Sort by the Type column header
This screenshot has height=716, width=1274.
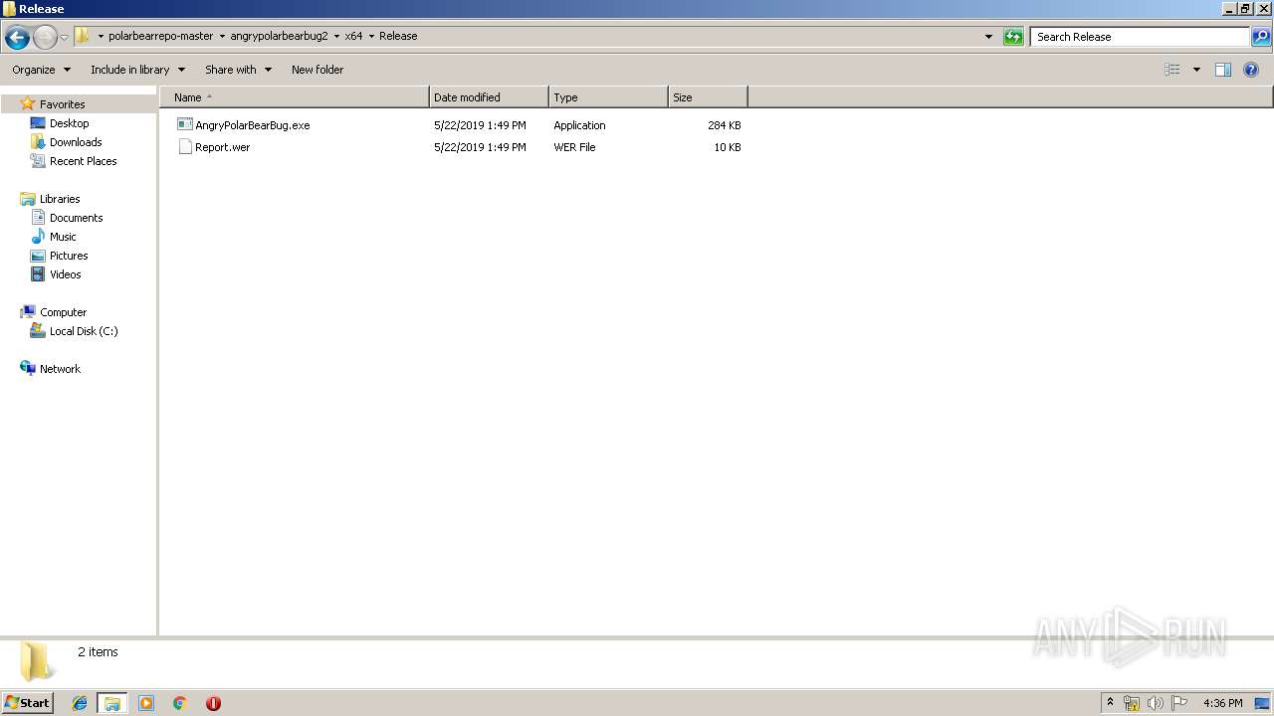[608, 97]
